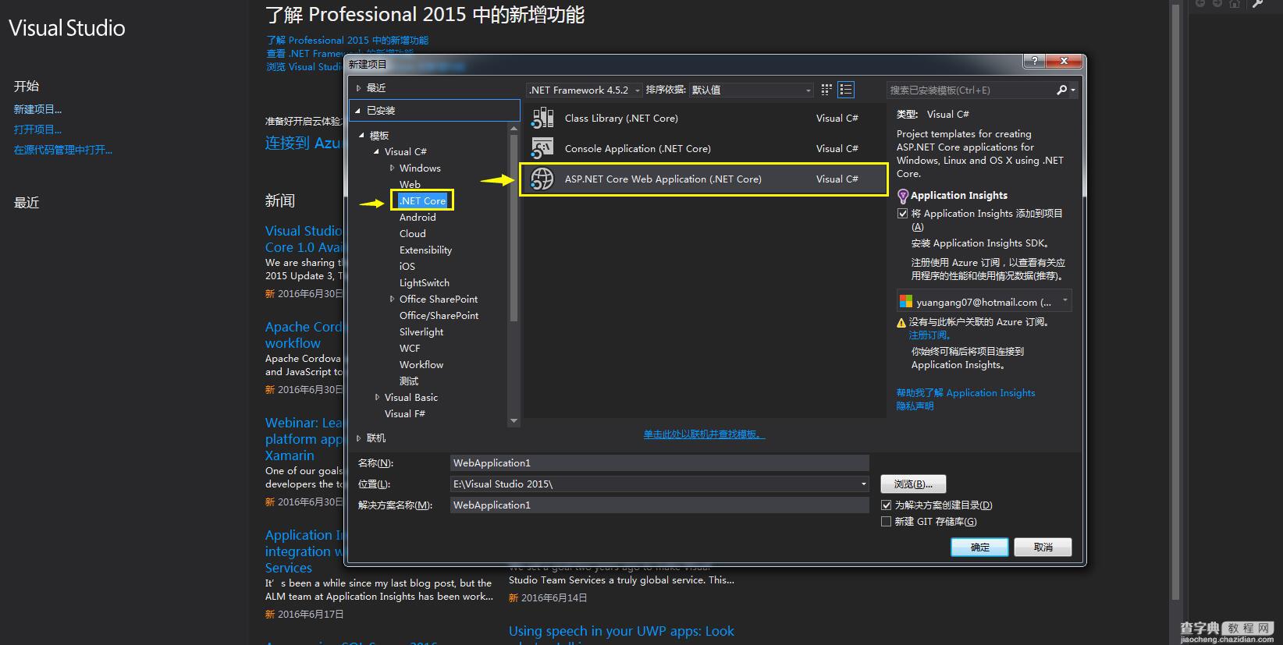
Task: Select the Console Application (.NET Core) template icon
Action: pyautogui.click(x=542, y=148)
